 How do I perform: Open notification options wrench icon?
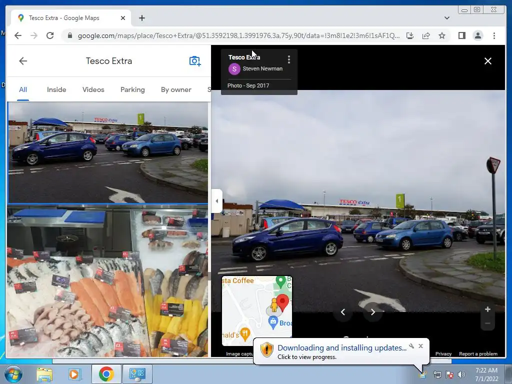coord(411,346)
